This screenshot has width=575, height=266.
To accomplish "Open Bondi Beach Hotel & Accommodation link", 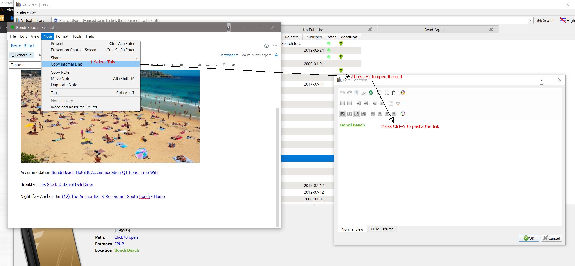I will pos(105,172).
